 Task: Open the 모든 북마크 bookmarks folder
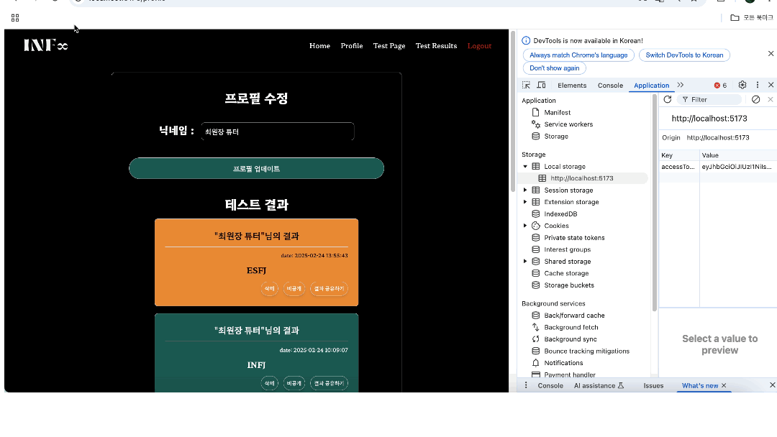pyautogui.click(x=752, y=18)
